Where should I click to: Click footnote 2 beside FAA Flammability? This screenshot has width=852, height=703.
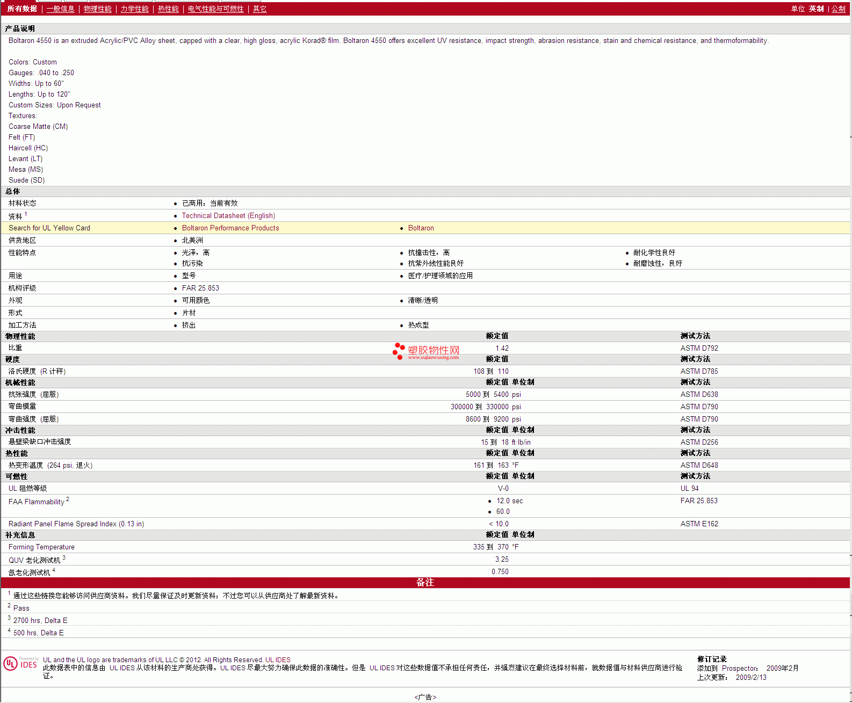pyautogui.click(x=68, y=499)
